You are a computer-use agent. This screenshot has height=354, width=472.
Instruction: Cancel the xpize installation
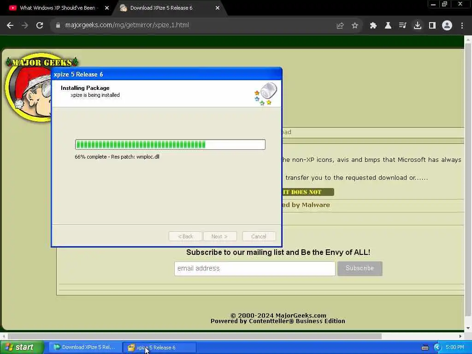point(259,236)
